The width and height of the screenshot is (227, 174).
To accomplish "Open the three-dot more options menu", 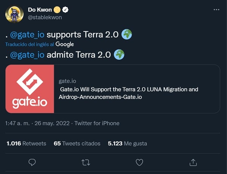I will click(x=215, y=9).
